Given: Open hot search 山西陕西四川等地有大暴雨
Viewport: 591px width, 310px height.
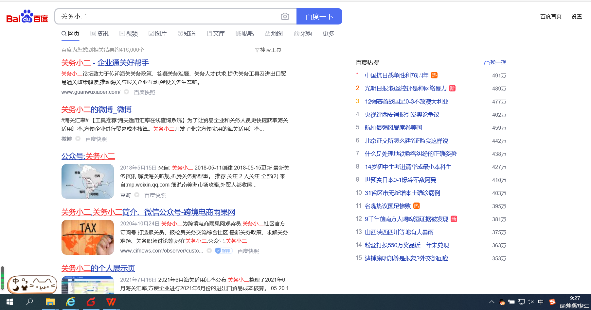Looking at the screenshot, I should 399,232.
